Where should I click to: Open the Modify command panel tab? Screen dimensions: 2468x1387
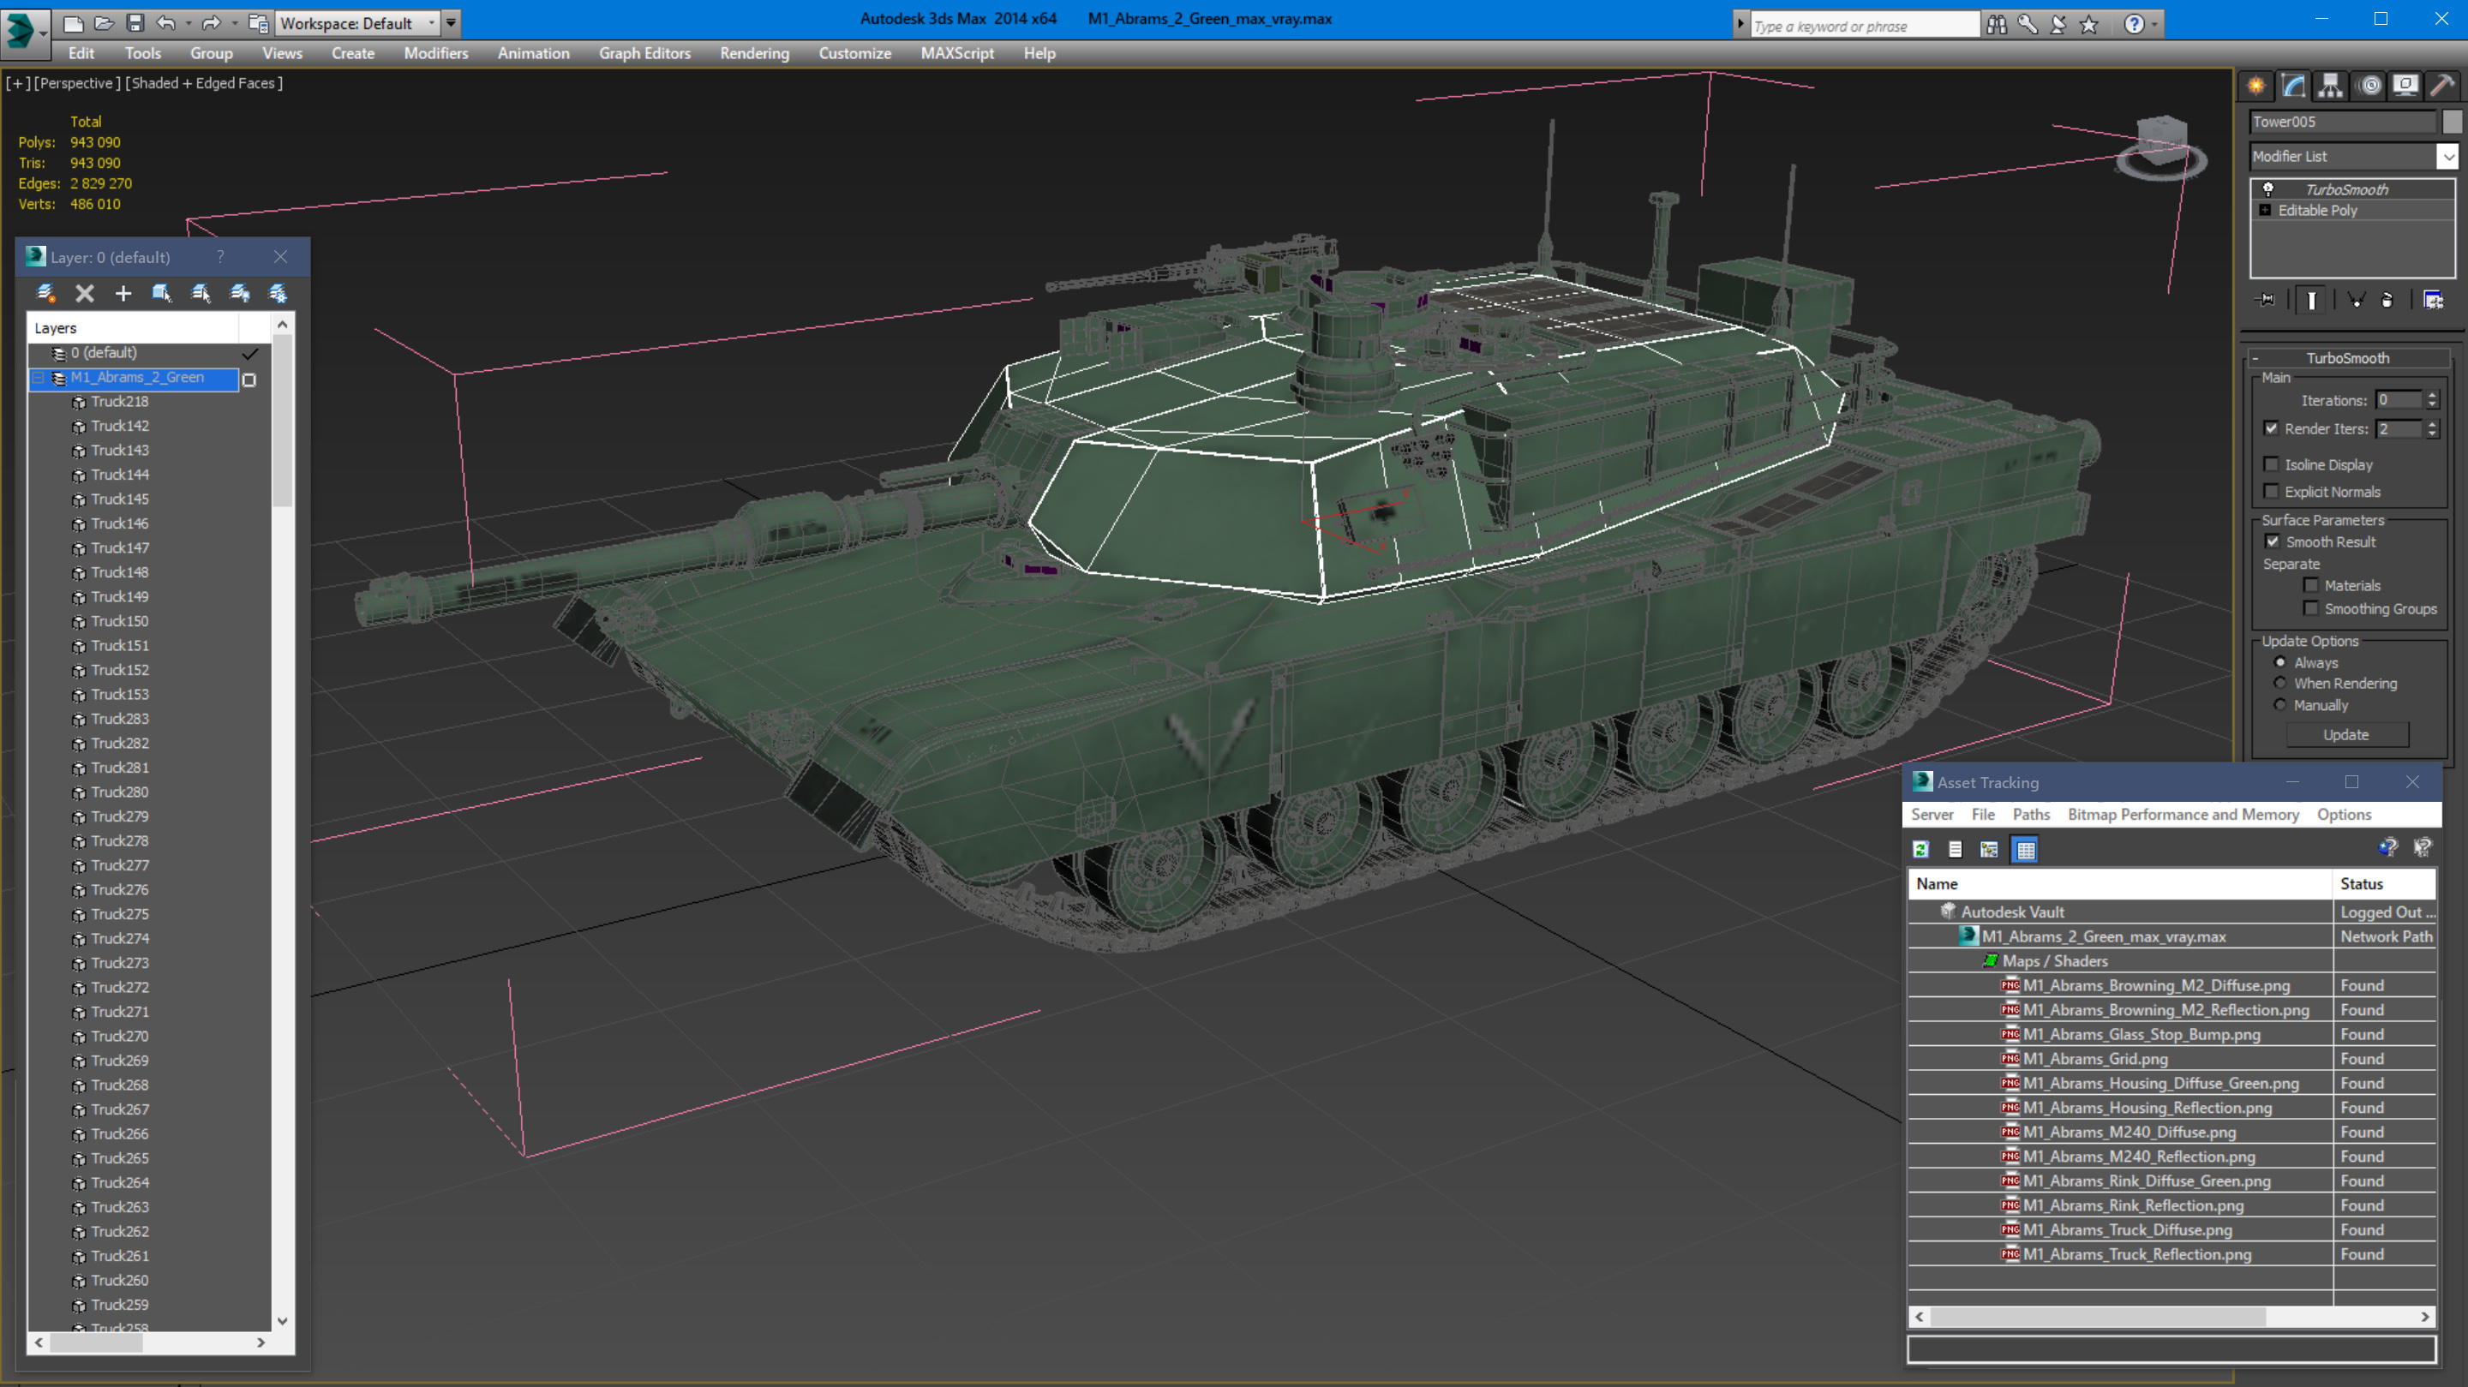point(2294,86)
